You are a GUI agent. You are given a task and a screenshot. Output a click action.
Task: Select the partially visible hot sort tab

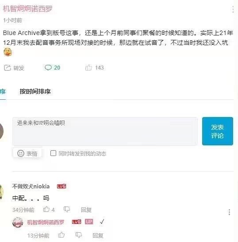coord(3,92)
